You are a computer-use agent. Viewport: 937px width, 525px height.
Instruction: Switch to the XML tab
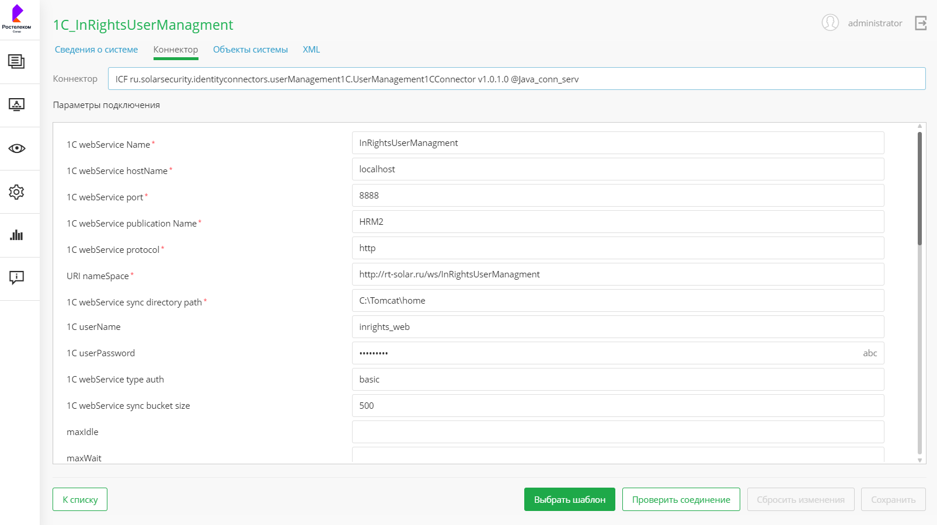[x=311, y=50]
